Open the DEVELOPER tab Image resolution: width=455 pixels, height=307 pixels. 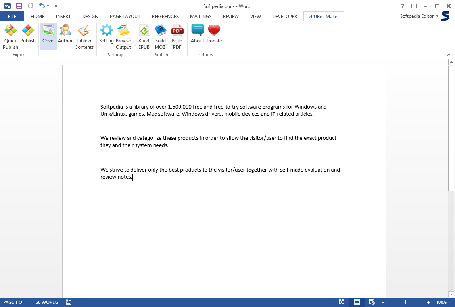pos(285,17)
